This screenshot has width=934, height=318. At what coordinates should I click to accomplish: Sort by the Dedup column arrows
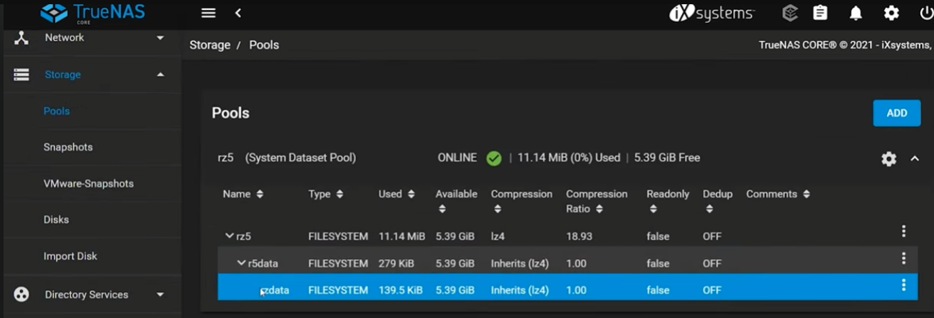click(x=709, y=209)
